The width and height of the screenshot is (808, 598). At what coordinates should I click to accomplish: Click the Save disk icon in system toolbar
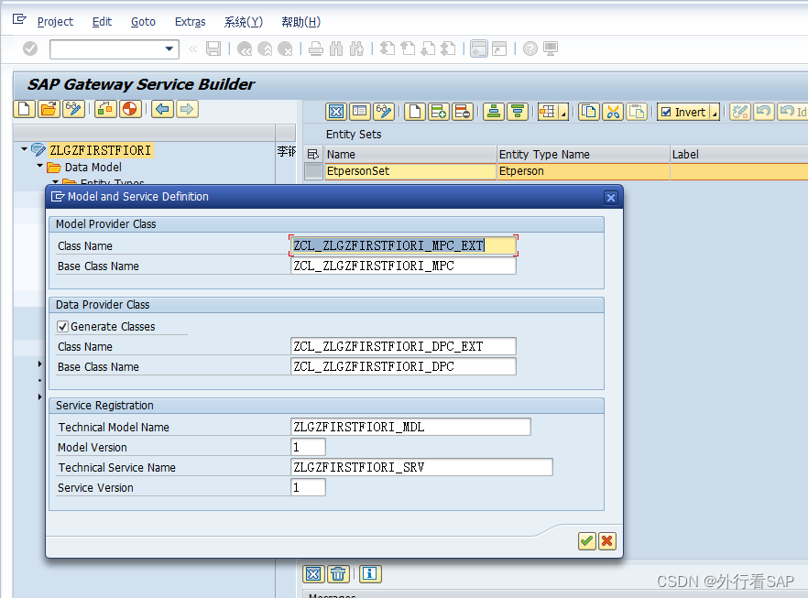(213, 49)
